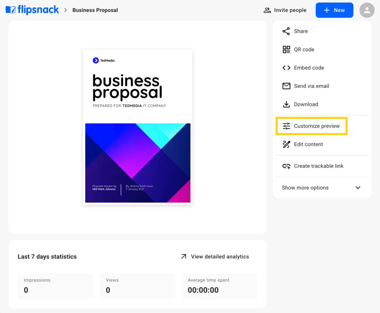Click the Share icon
380x313 pixels.
click(x=286, y=31)
